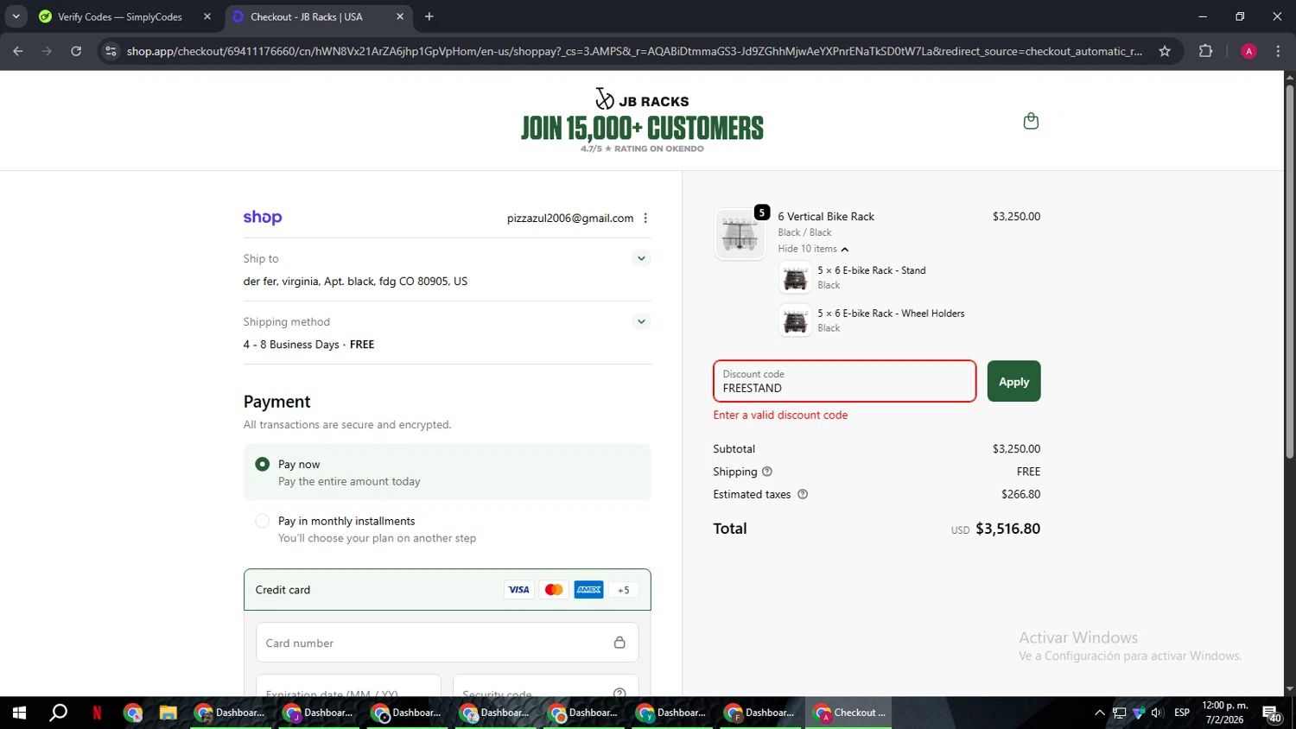Viewport: 1296px width, 729px height.
Task: Click the E-bike Rack Wheel Holders thumbnail
Action: pos(795,321)
